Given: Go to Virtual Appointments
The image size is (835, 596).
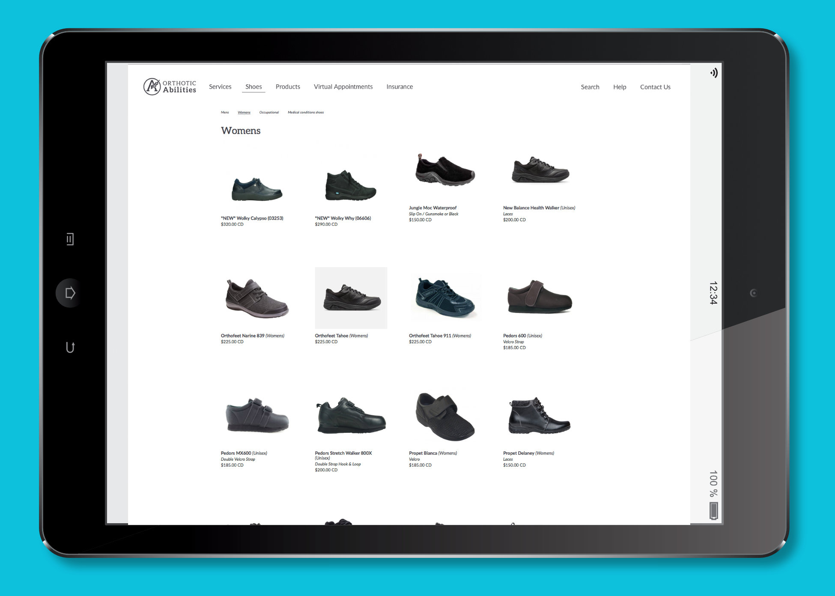Looking at the screenshot, I should pos(343,86).
